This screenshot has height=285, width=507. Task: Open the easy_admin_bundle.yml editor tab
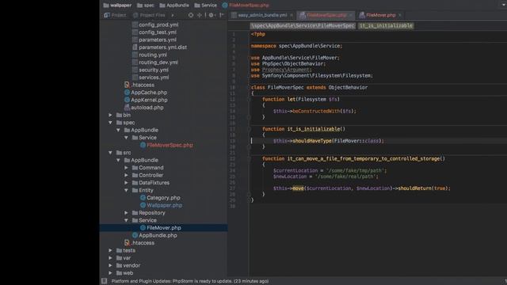coord(262,15)
